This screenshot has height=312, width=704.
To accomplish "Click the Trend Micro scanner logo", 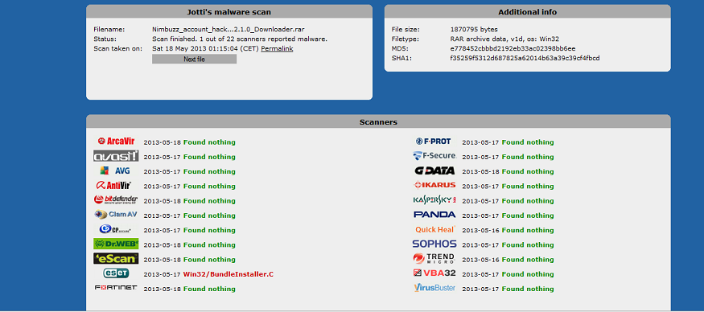I will (x=434, y=258).
